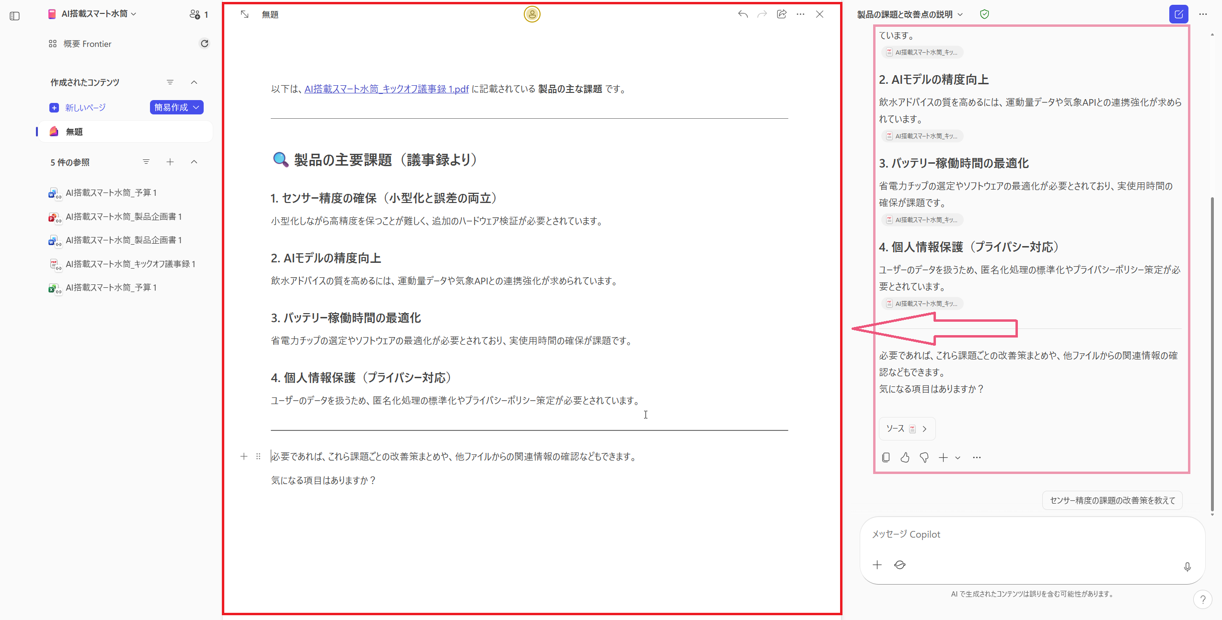Give a thumbs down to Copilot's answer
1222x620 pixels.
(923, 457)
